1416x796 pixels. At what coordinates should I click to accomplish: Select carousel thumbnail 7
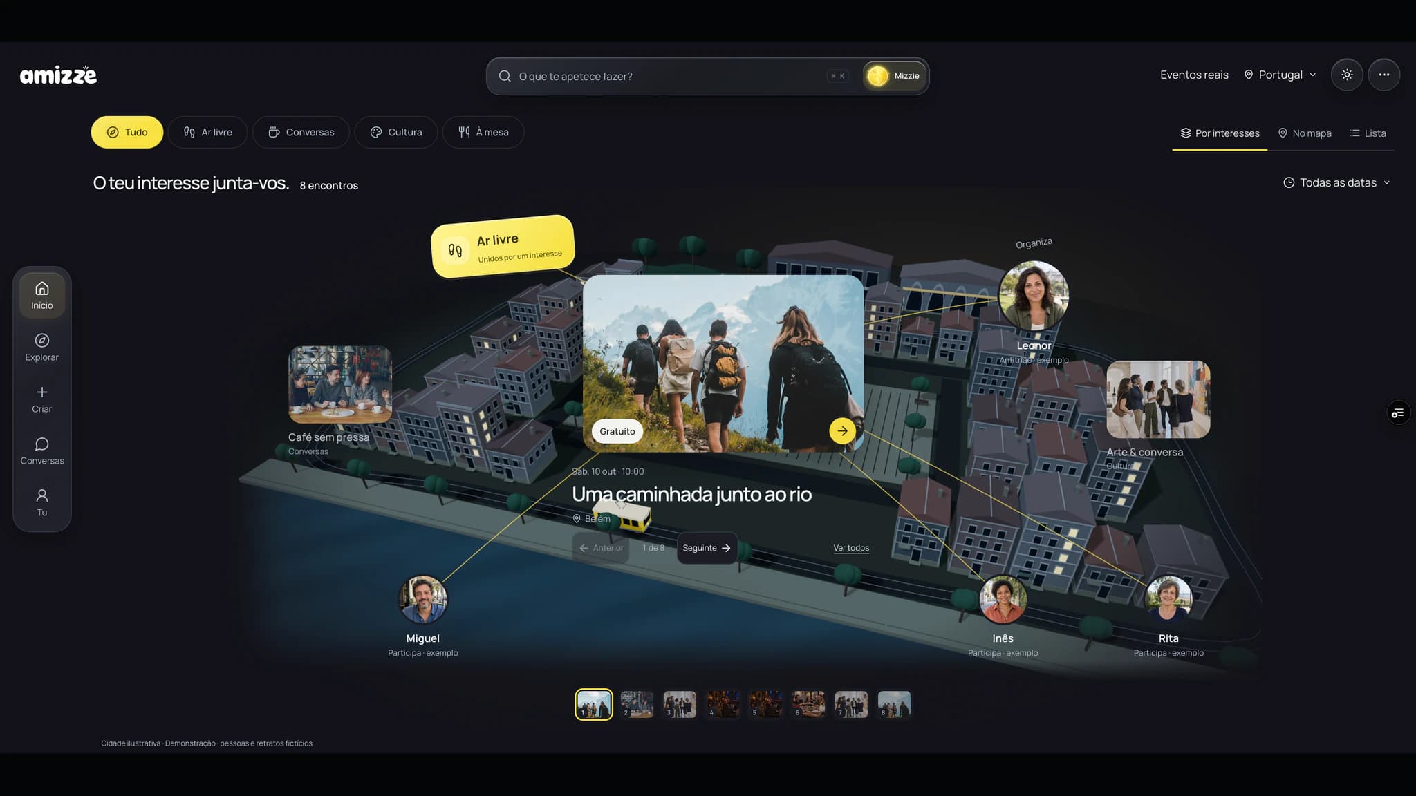point(851,705)
